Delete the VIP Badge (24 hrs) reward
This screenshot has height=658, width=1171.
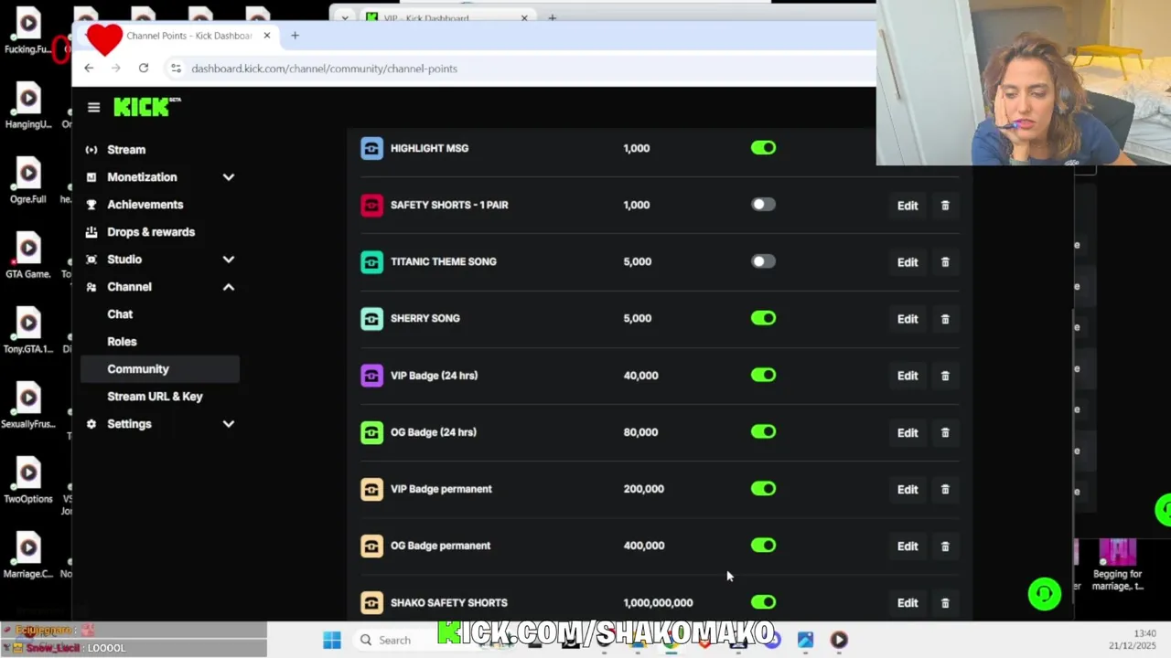(945, 376)
